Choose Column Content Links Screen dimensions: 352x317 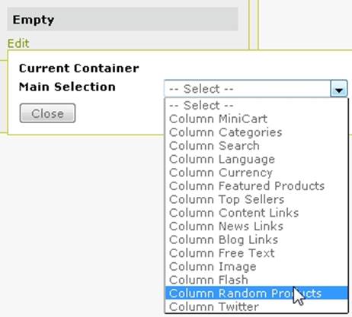pyautogui.click(x=256, y=213)
